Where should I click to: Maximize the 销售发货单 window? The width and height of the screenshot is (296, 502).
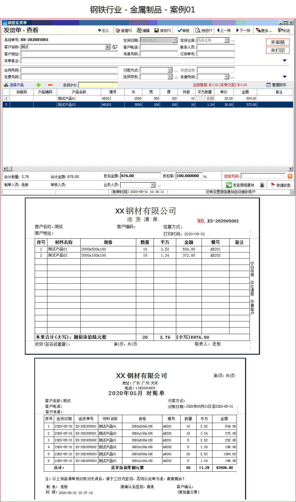point(285,23)
